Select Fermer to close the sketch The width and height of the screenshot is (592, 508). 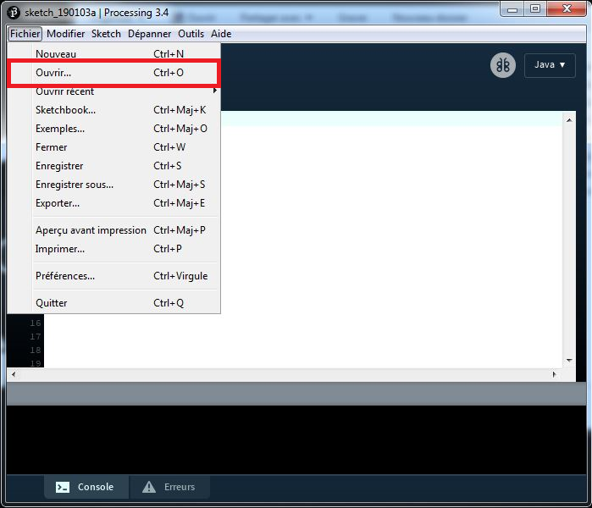[x=113, y=146]
